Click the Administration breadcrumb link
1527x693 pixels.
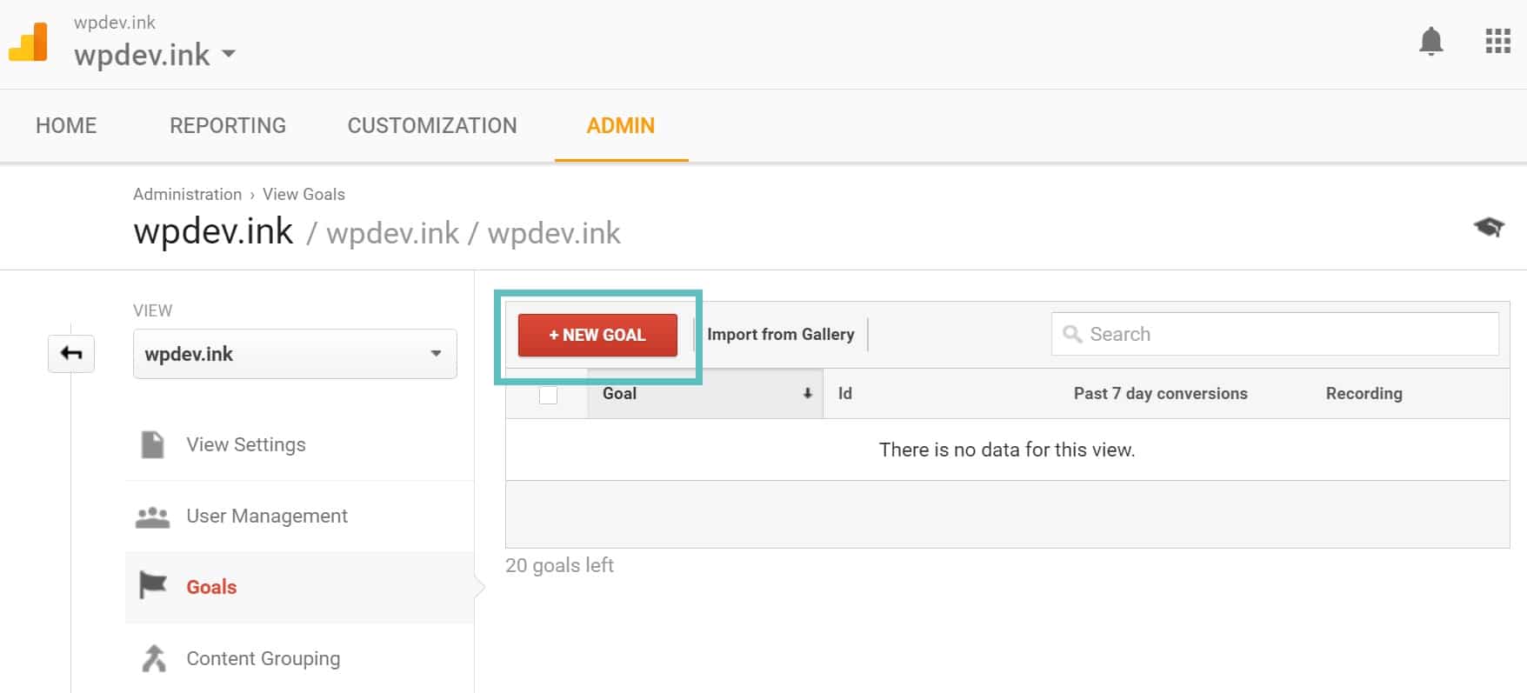pyautogui.click(x=187, y=194)
